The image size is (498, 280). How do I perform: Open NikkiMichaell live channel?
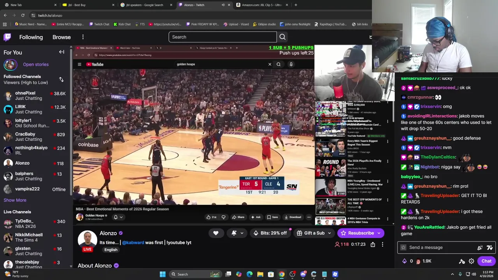(35, 237)
